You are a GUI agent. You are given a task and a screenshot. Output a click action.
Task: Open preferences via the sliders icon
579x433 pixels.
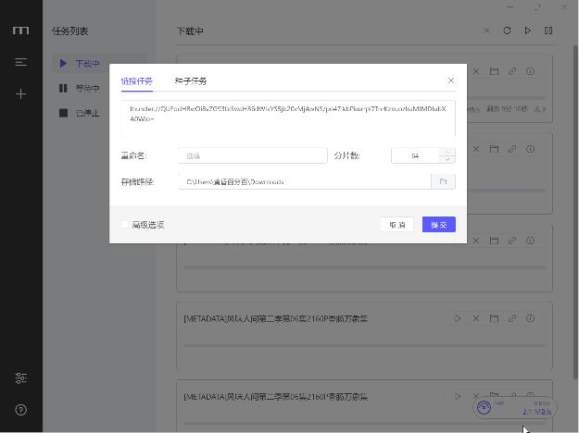(x=21, y=378)
